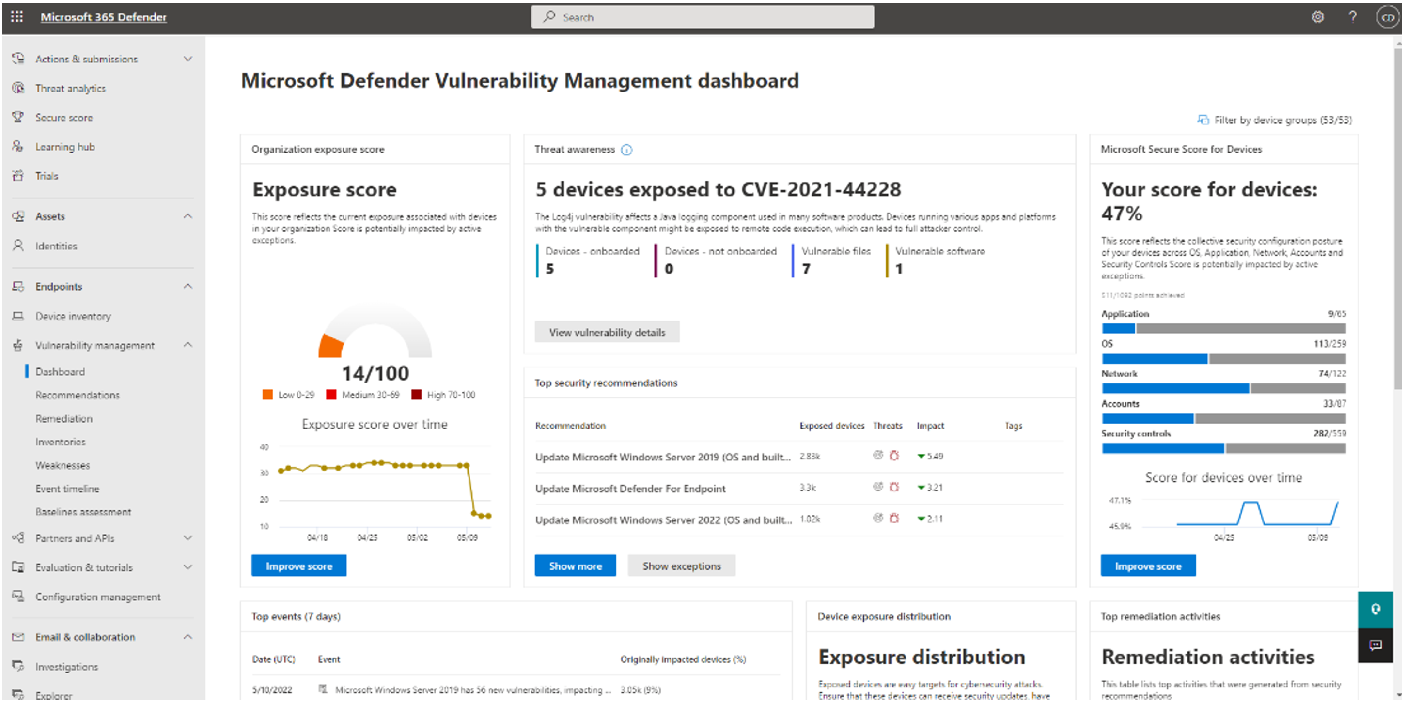Viewport: 1406px width, 704px height.
Task: Click Improve score under Exposure score
Action: pyautogui.click(x=298, y=566)
